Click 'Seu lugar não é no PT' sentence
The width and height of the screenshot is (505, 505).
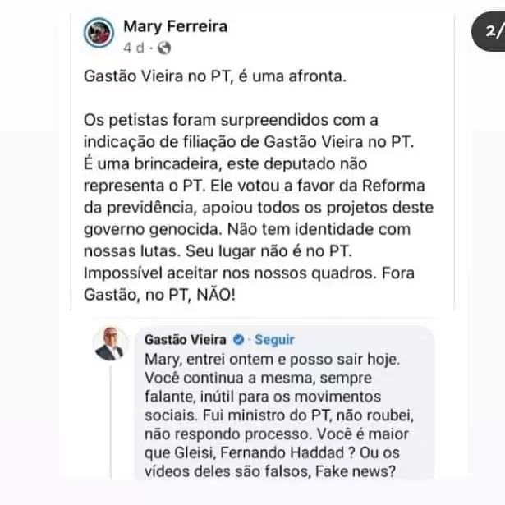[x=269, y=251]
